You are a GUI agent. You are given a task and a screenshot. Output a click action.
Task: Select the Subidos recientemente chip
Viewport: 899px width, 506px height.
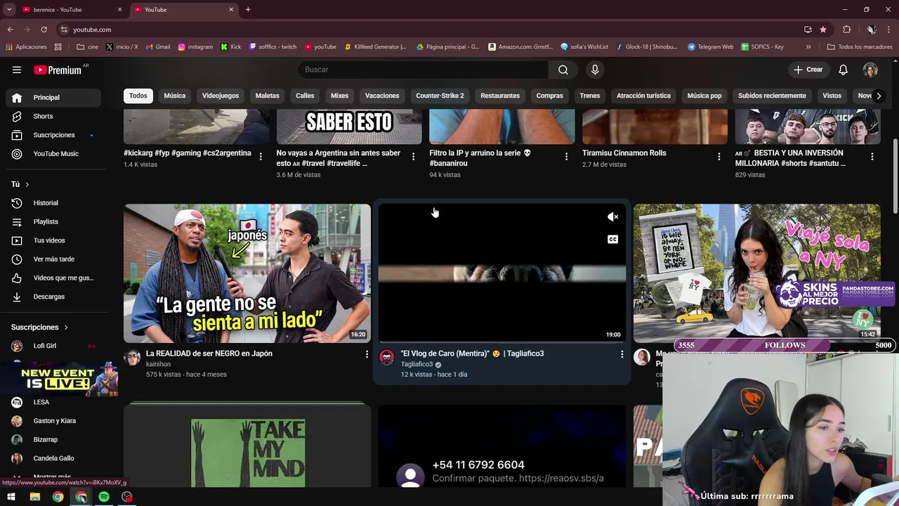click(772, 96)
